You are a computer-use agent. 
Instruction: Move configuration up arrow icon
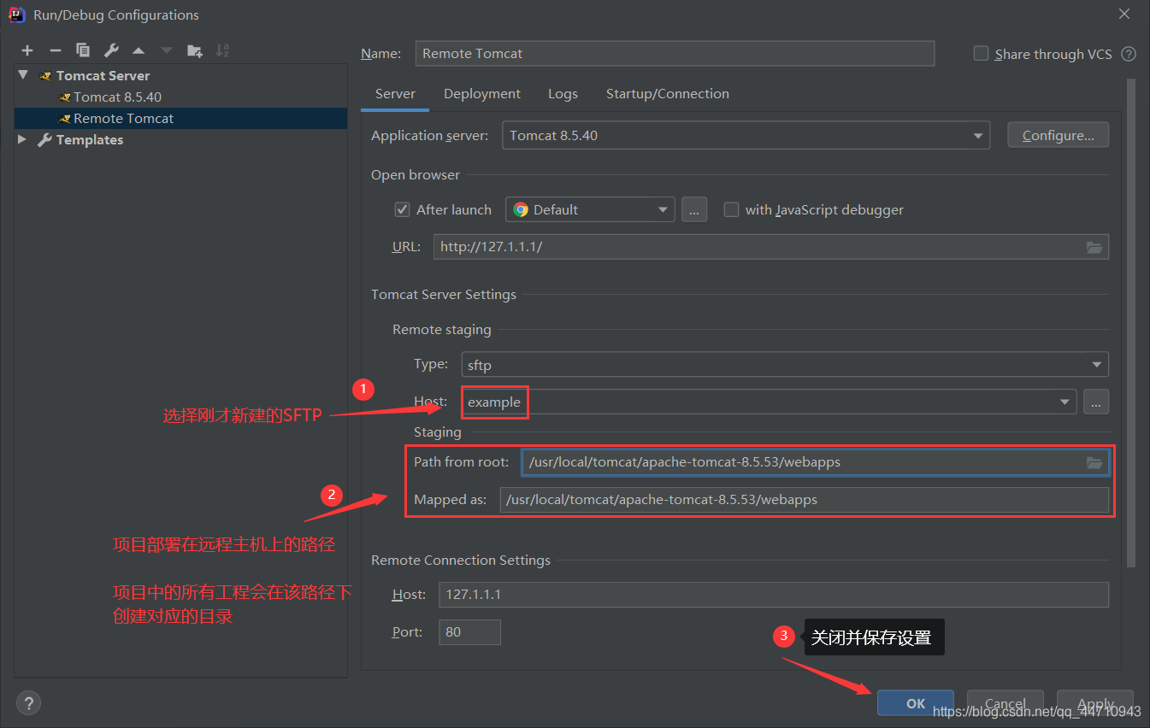point(139,50)
